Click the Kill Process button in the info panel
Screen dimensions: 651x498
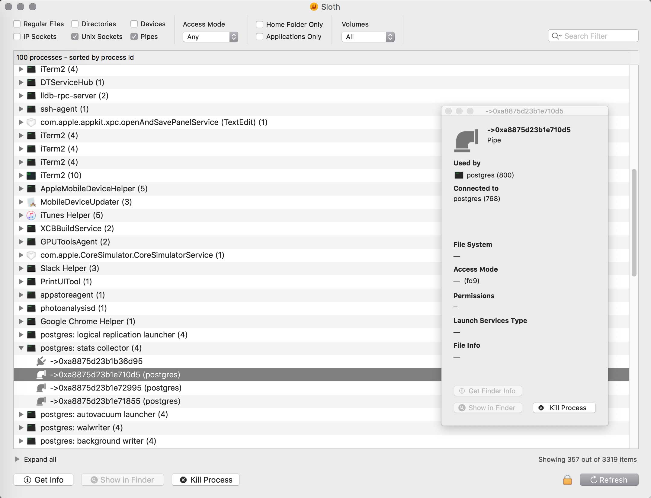coord(564,408)
